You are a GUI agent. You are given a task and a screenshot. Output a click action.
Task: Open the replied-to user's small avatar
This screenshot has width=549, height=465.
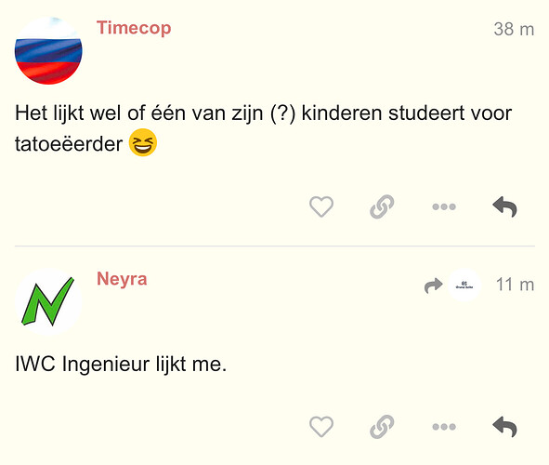[x=464, y=286]
